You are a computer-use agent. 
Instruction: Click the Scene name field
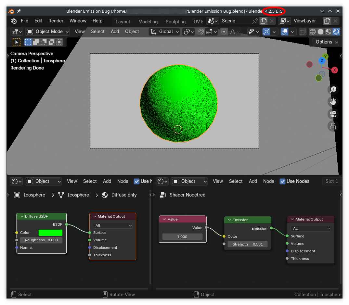[x=236, y=21]
